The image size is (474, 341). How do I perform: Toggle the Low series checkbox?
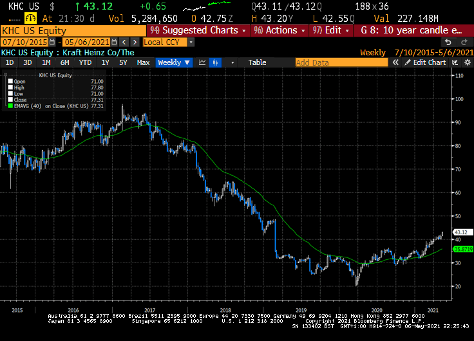point(10,94)
